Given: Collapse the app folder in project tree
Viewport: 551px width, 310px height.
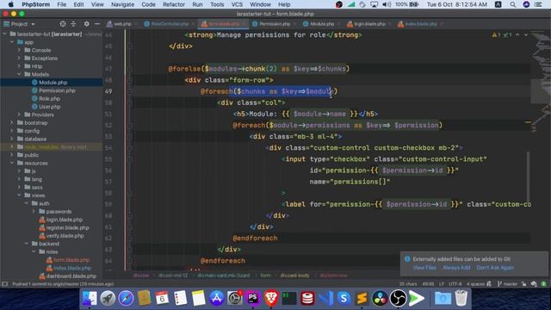Looking at the screenshot, I should [x=12, y=42].
